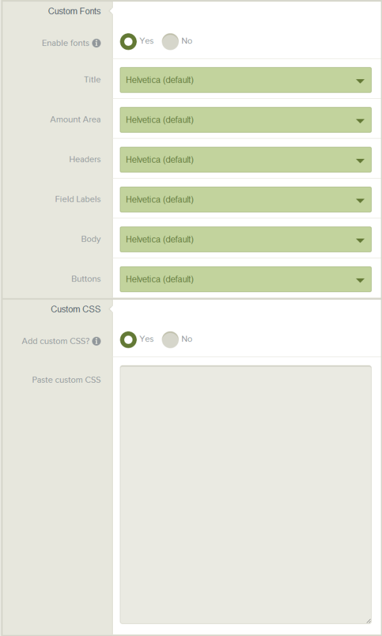Expand the Headers font dropdown
Image resolution: width=382 pixels, height=636 pixels.
coord(246,159)
